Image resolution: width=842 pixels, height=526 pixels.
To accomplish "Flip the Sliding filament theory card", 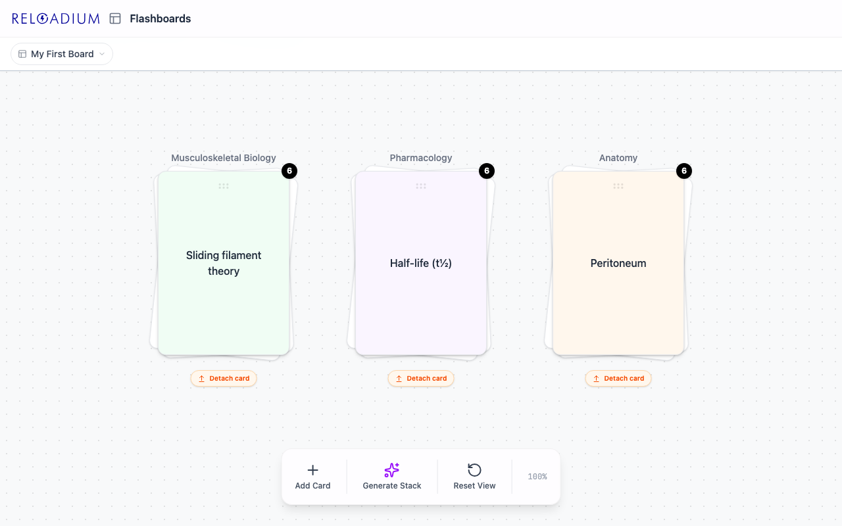I will click(x=224, y=263).
